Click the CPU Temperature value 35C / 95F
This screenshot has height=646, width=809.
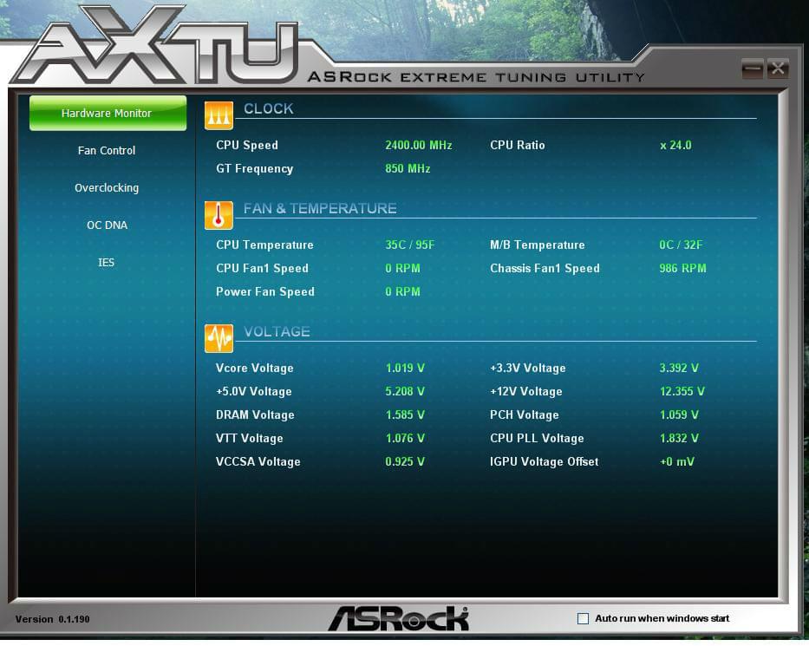(x=409, y=245)
